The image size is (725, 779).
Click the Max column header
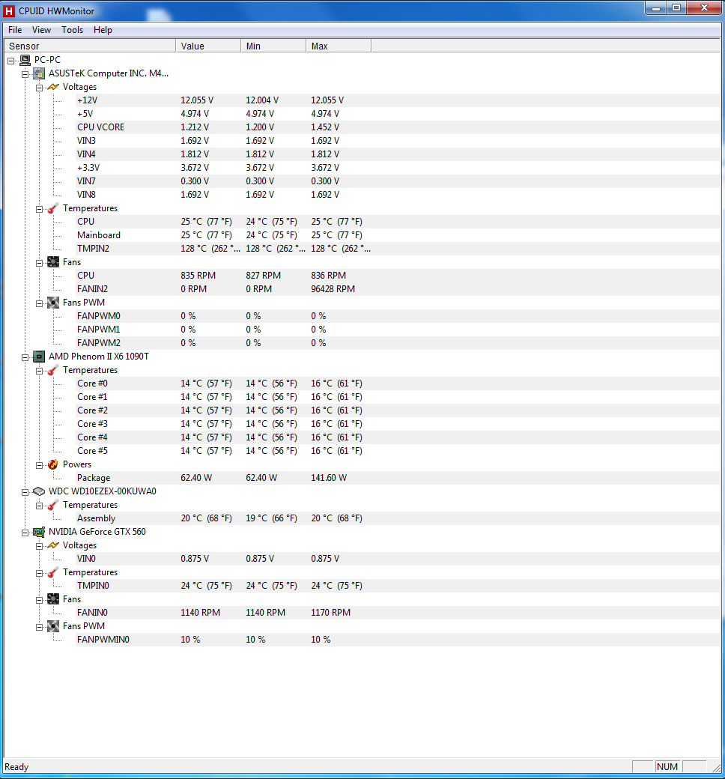[339, 46]
